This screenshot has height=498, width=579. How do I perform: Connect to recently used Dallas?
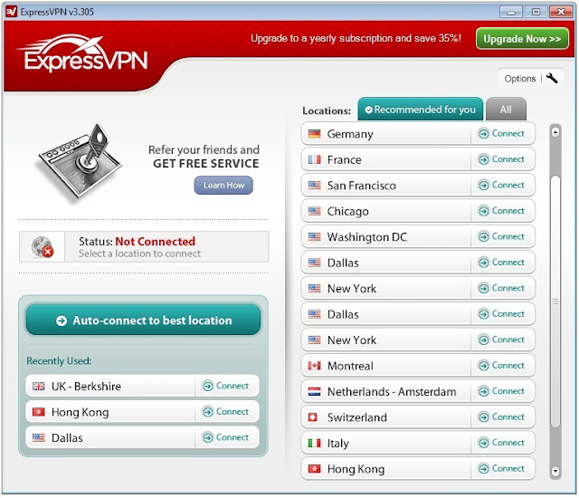226,437
